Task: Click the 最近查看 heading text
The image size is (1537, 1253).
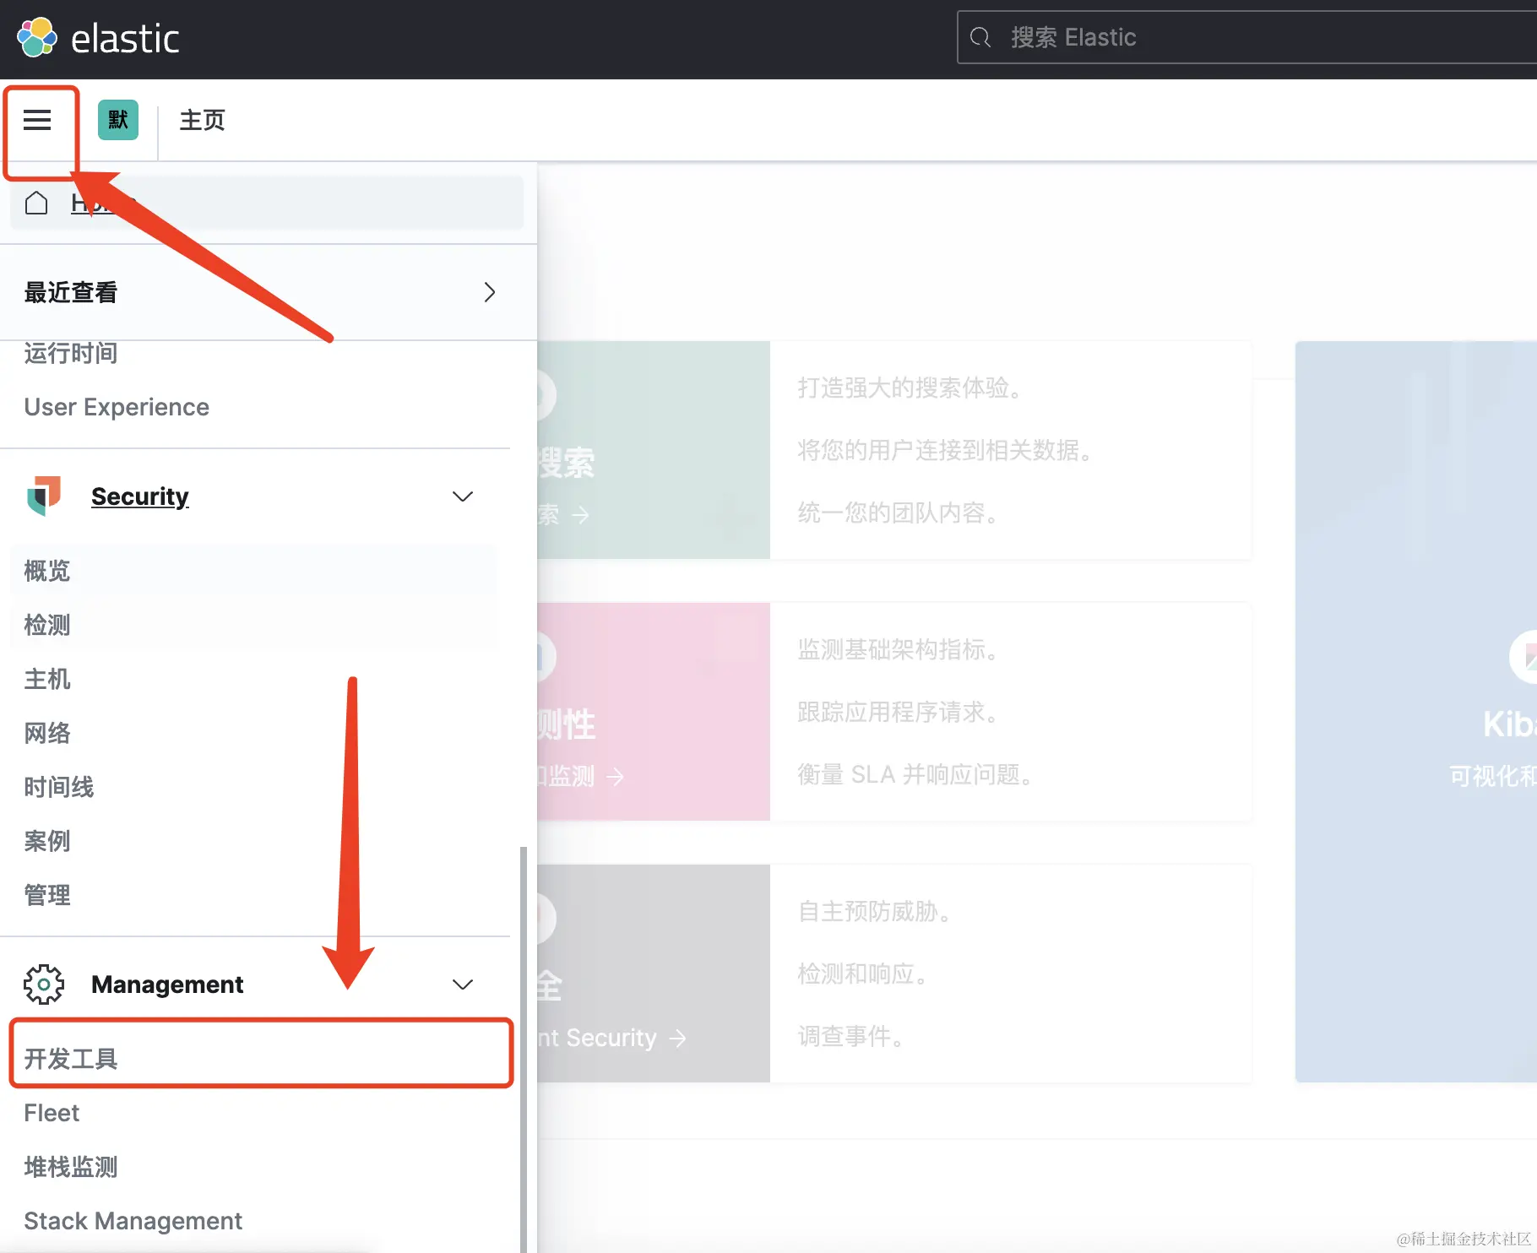Action: coord(71,292)
